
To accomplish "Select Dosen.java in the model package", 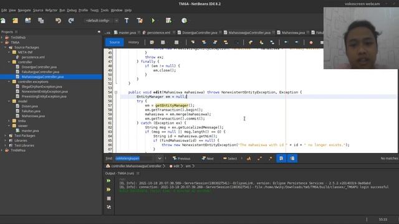I will pos(29,106).
